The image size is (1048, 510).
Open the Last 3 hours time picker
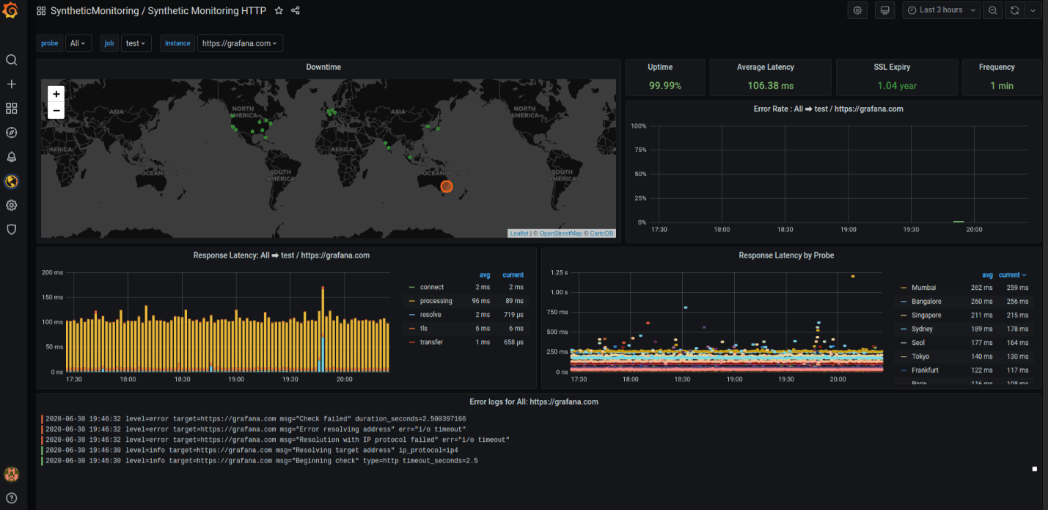[x=941, y=10]
